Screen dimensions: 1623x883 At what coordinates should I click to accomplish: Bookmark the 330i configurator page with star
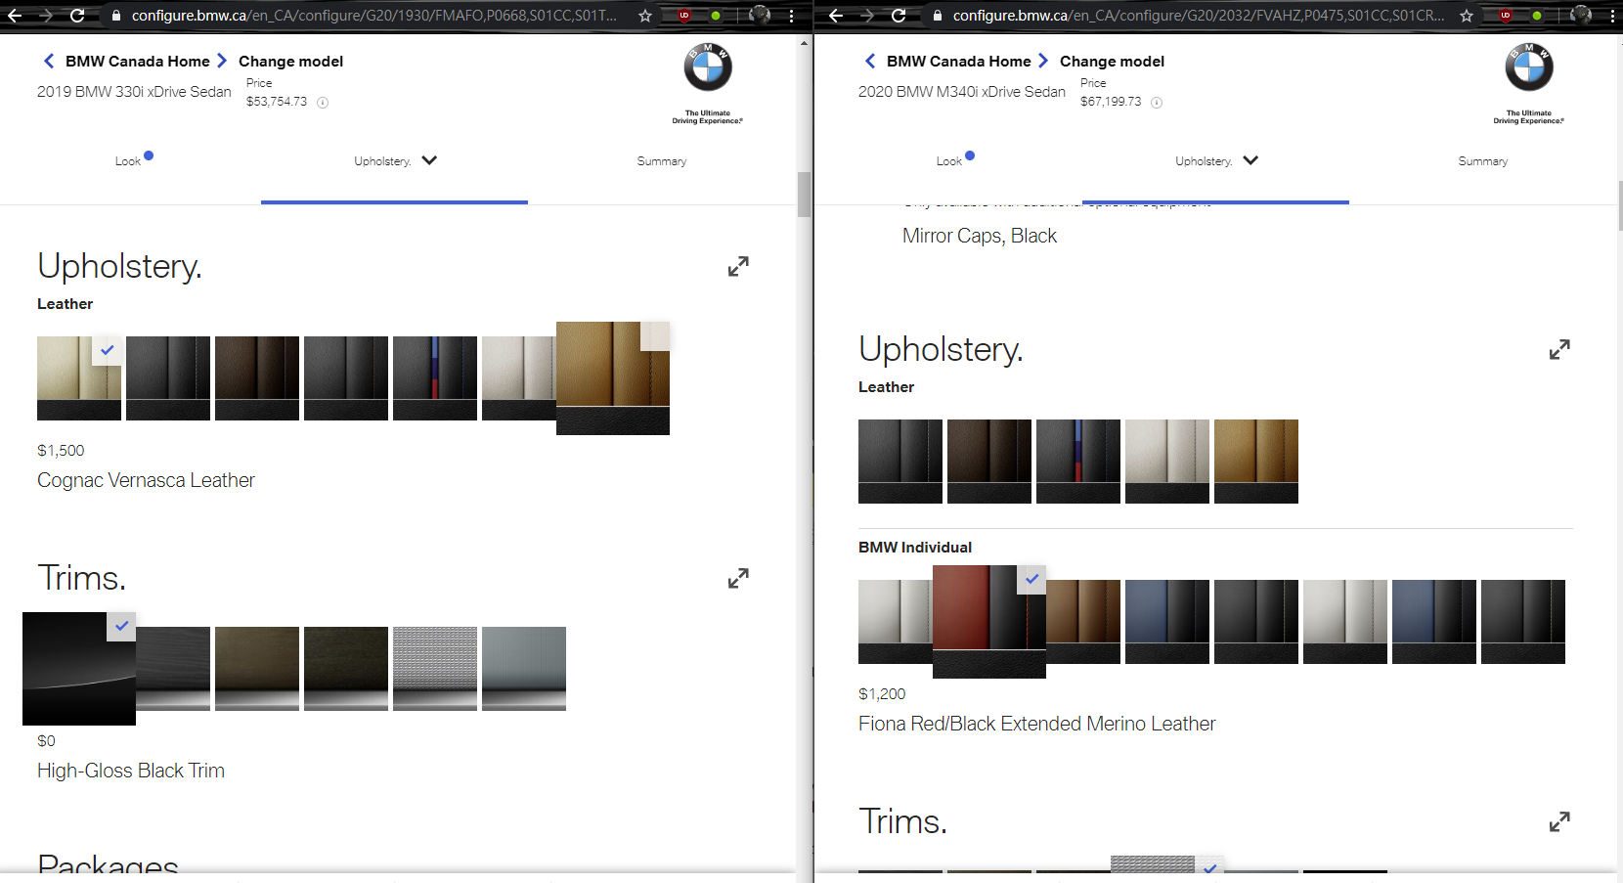tap(645, 16)
